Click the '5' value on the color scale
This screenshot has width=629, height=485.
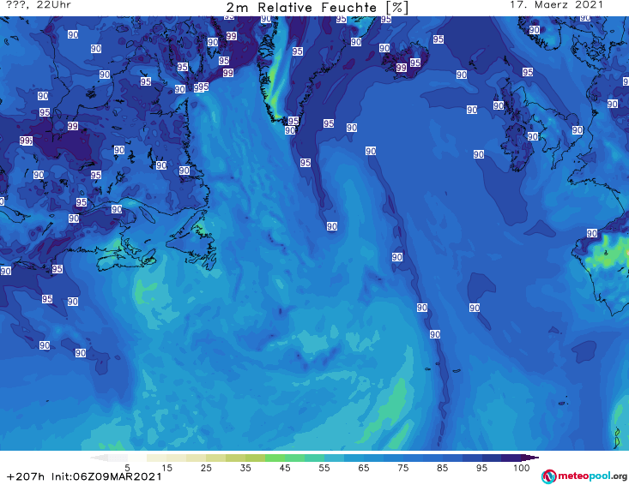coord(127,468)
